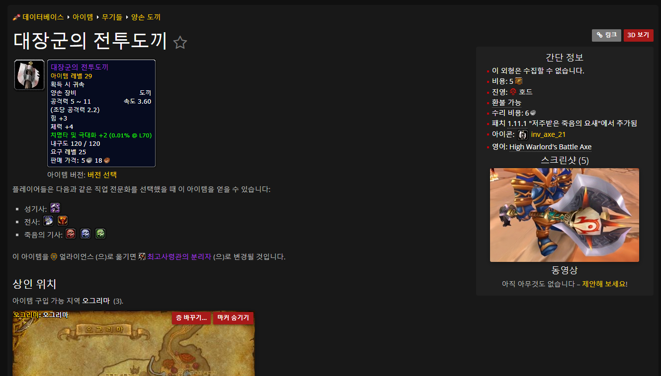Open the 양손 도끼 breadcrumb
The height and width of the screenshot is (376, 661).
tap(146, 17)
